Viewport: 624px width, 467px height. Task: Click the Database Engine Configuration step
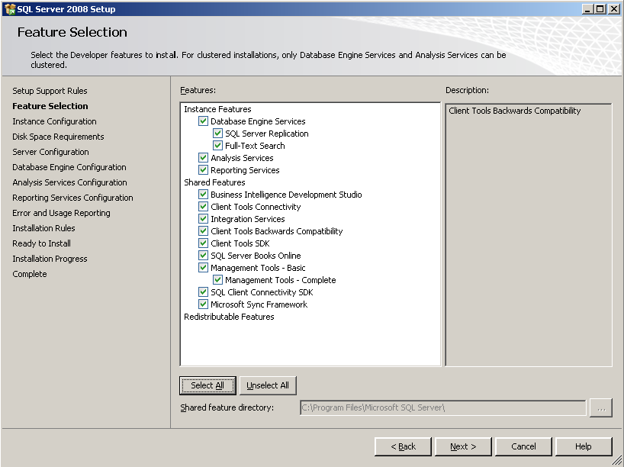tap(69, 167)
